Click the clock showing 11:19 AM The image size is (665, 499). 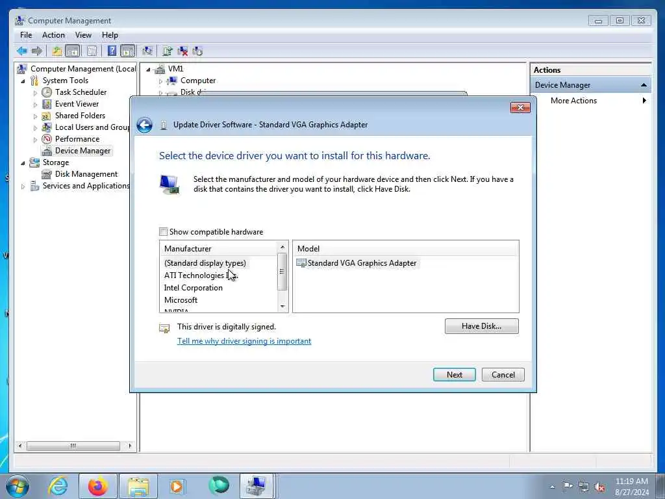[631, 481]
